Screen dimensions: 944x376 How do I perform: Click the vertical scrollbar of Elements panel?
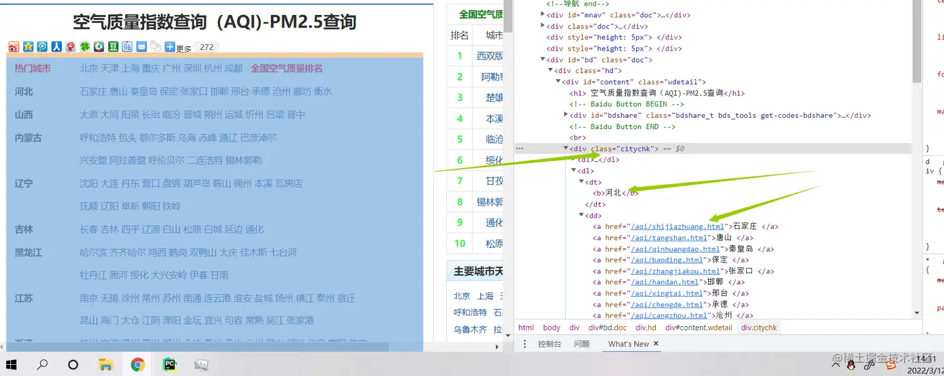[x=917, y=41]
